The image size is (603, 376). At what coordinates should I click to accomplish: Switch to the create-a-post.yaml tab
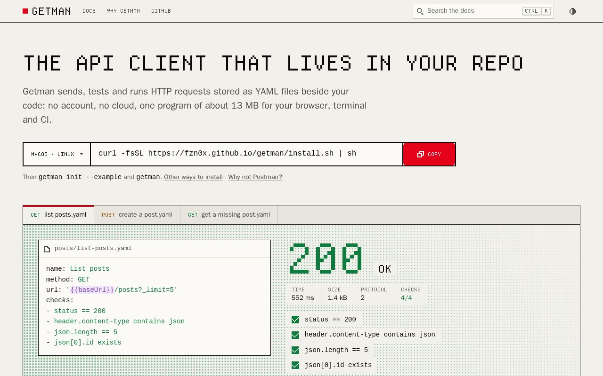137,215
